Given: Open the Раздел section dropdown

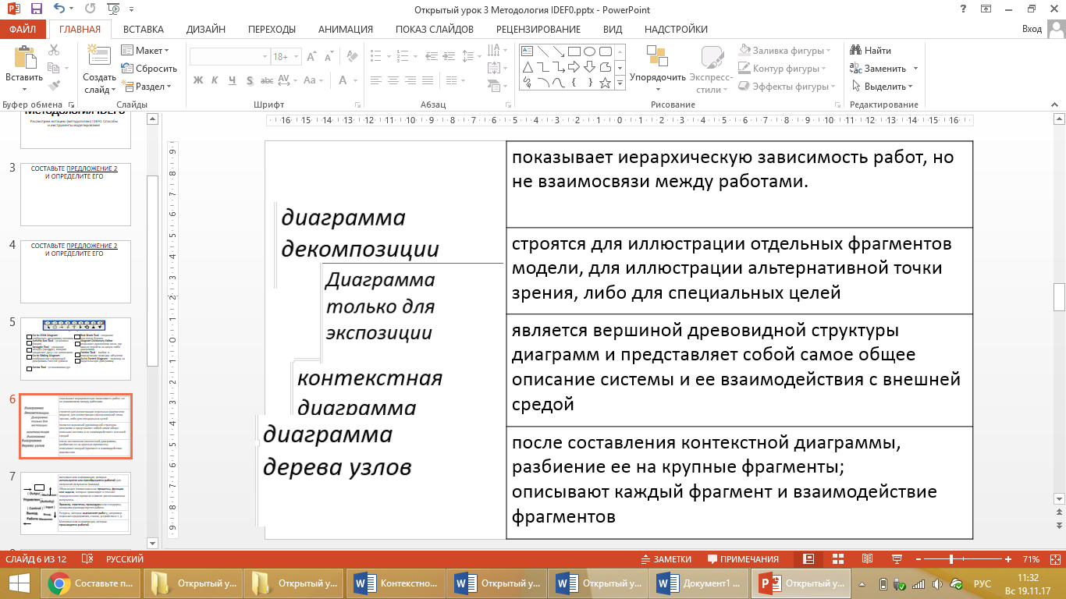Looking at the screenshot, I should pyautogui.click(x=147, y=87).
